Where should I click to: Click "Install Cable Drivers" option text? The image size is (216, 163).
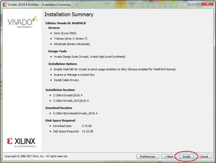click(66, 80)
